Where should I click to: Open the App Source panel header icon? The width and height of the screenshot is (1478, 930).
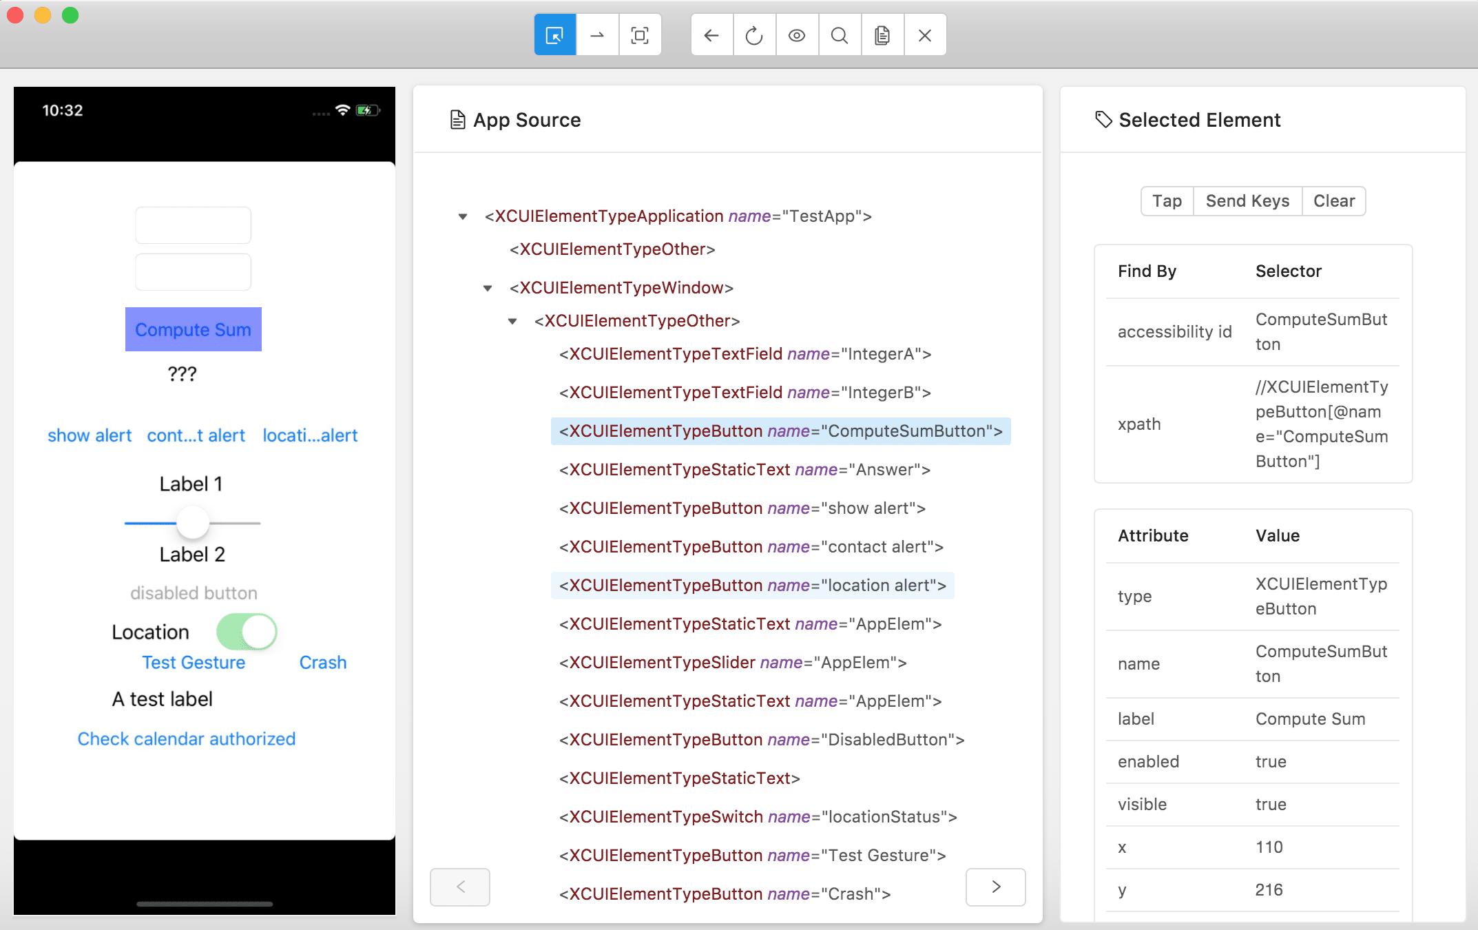tap(457, 118)
